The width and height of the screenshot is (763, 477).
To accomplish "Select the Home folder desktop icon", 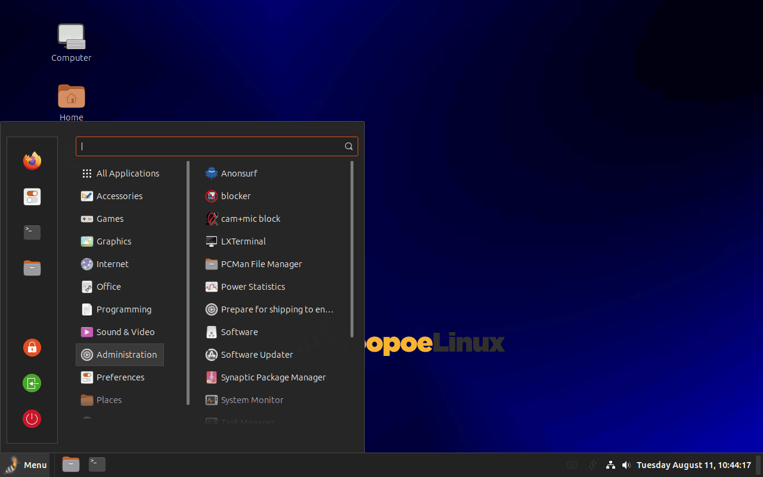I will click(x=72, y=103).
